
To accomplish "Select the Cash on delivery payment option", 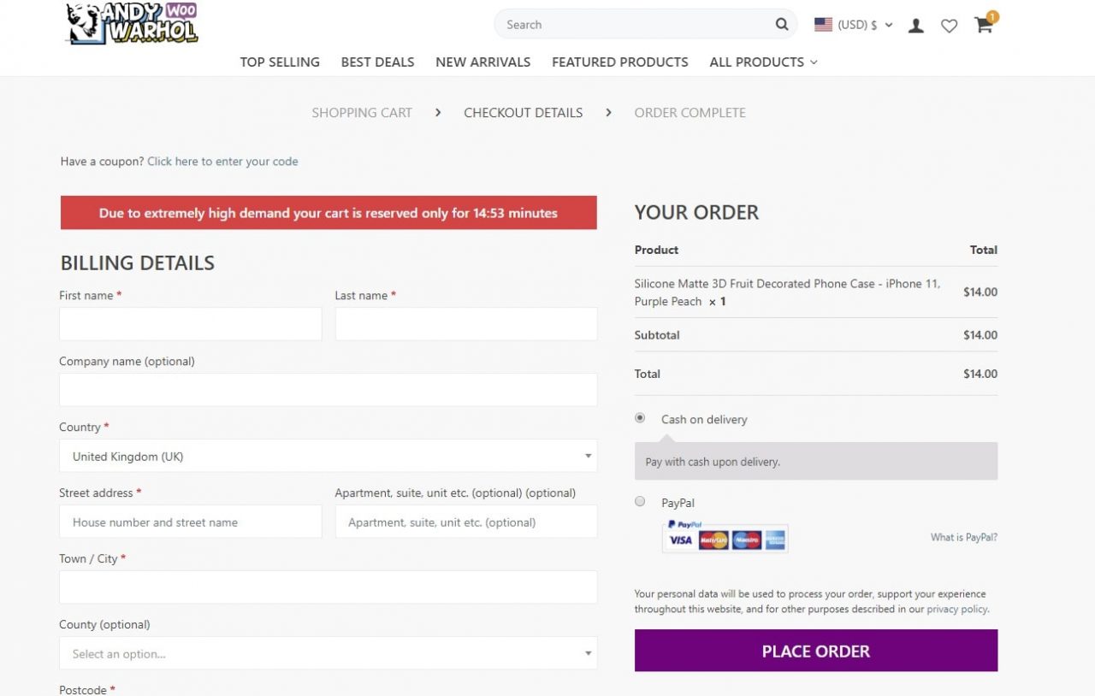I will (x=640, y=417).
